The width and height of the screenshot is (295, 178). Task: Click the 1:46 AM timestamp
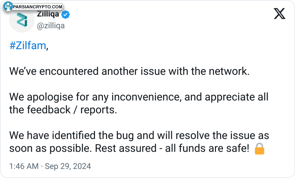click(24, 166)
